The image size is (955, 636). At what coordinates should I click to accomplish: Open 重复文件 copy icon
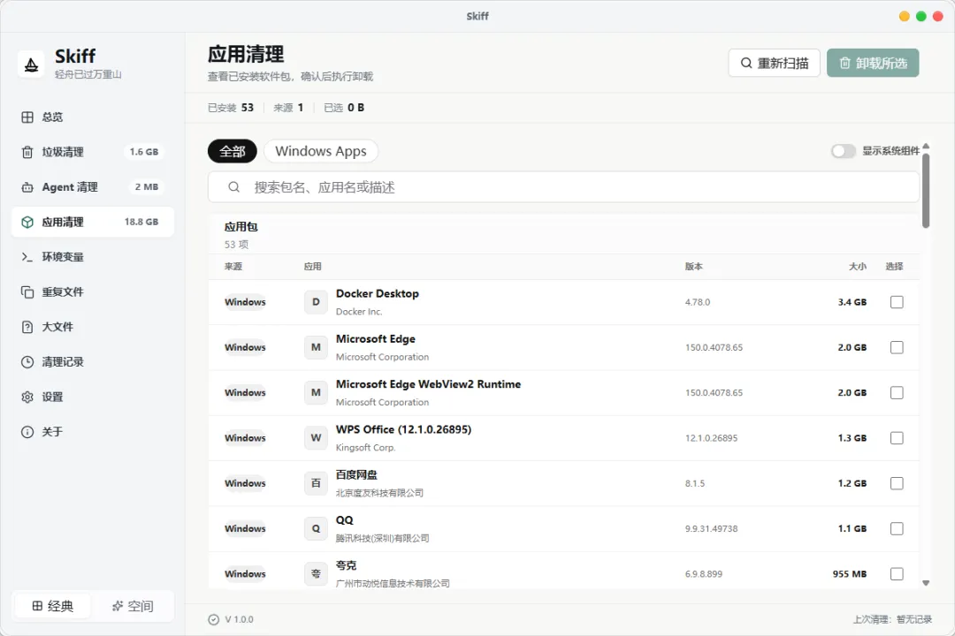[27, 292]
